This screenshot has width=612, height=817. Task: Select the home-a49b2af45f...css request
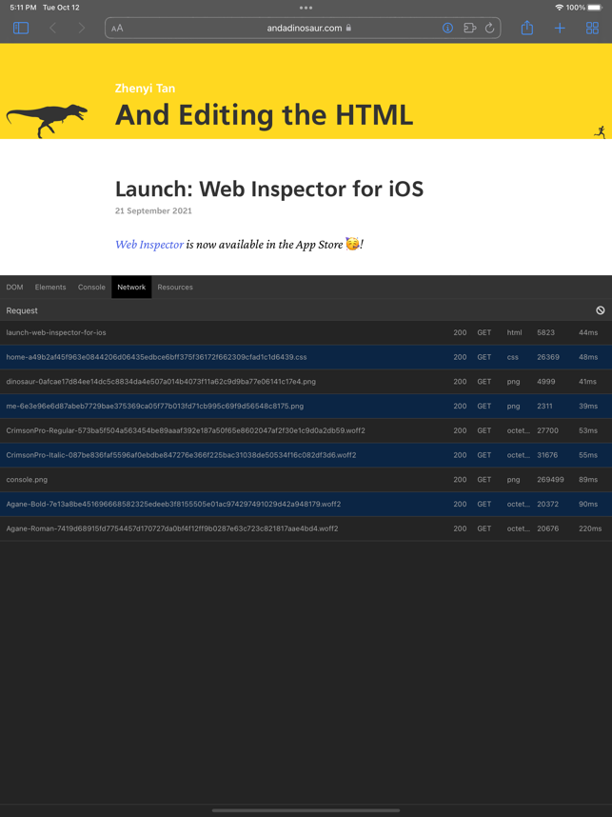point(306,357)
